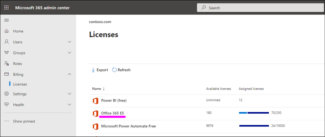Click the Name column header
325x137 pixels.
[97, 89]
